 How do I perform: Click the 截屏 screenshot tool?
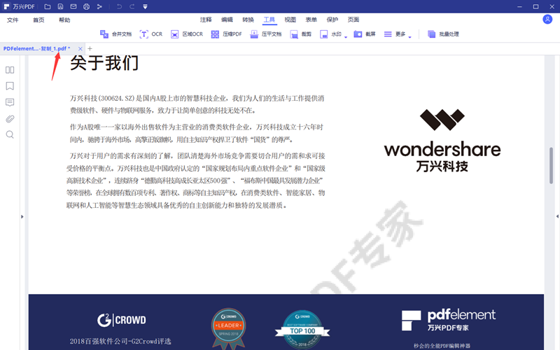(x=365, y=34)
